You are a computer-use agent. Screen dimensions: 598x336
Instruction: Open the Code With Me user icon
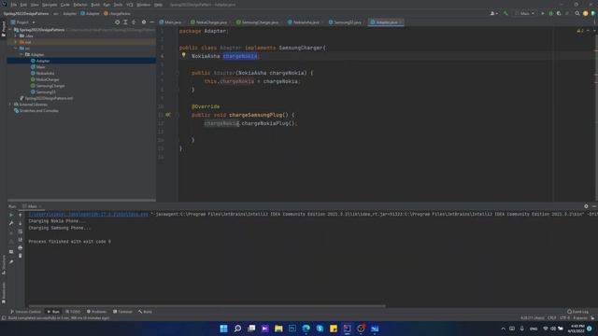[493, 13]
